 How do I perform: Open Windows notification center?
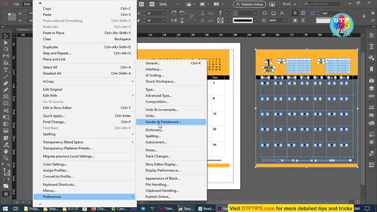pos(367,208)
